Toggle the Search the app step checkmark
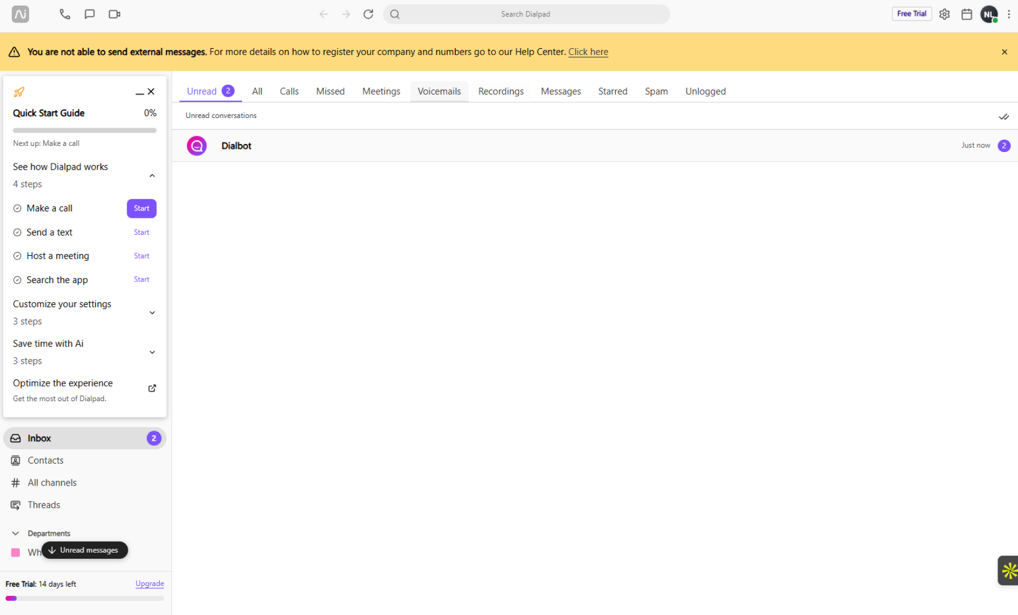This screenshot has height=615, width=1018. point(17,280)
